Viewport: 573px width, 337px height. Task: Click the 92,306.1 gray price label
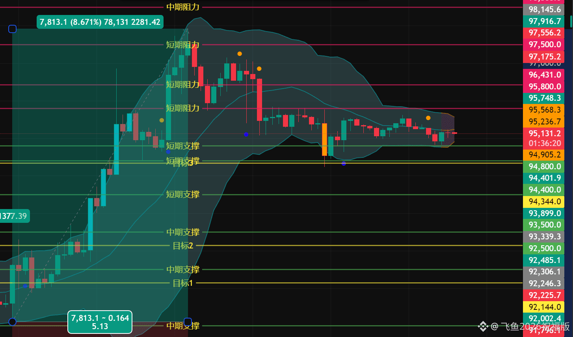pos(544,272)
